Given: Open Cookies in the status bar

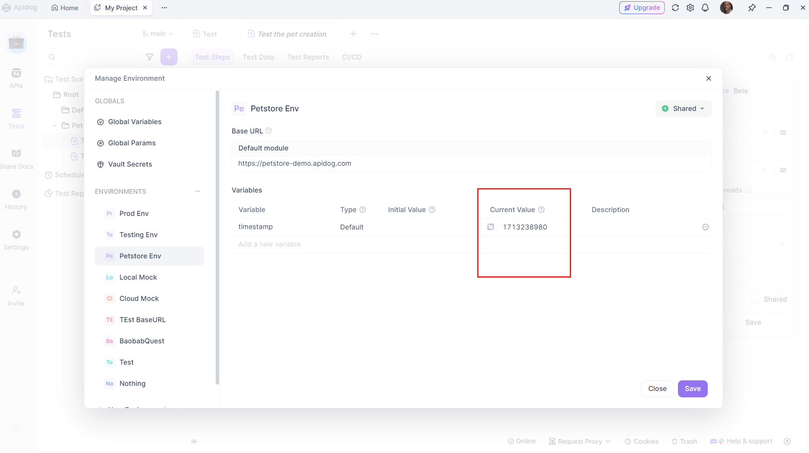Looking at the screenshot, I should [x=642, y=442].
